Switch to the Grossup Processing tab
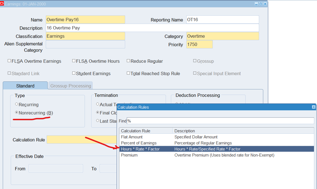The height and width of the screenshot is (189, 317). (71, 86)
